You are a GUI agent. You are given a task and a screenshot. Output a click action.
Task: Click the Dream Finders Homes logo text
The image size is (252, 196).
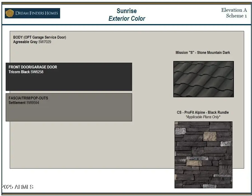(x=37, y=13)
